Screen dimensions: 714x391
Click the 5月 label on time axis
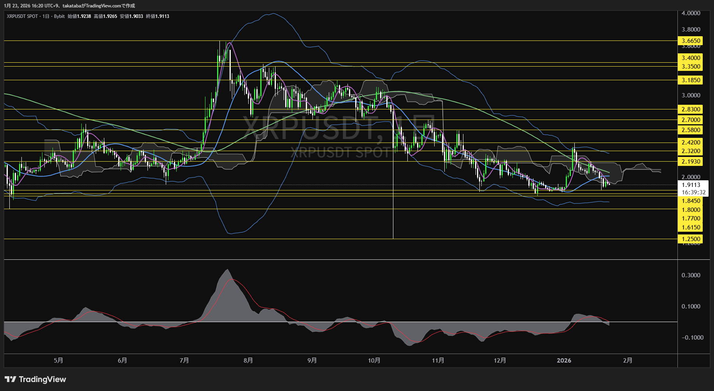58,361
